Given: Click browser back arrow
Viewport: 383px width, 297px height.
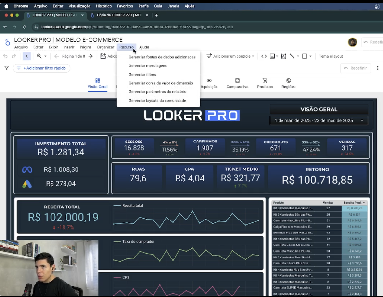Looking at the screenshot, I should [5, 27].
